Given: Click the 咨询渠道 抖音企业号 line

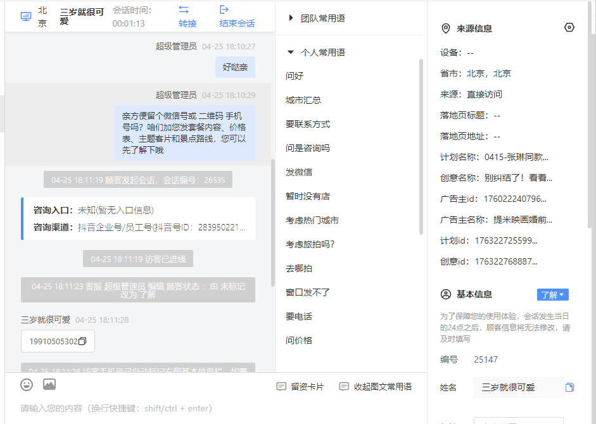Looking at the screenshot, I should tap(139, 227).
